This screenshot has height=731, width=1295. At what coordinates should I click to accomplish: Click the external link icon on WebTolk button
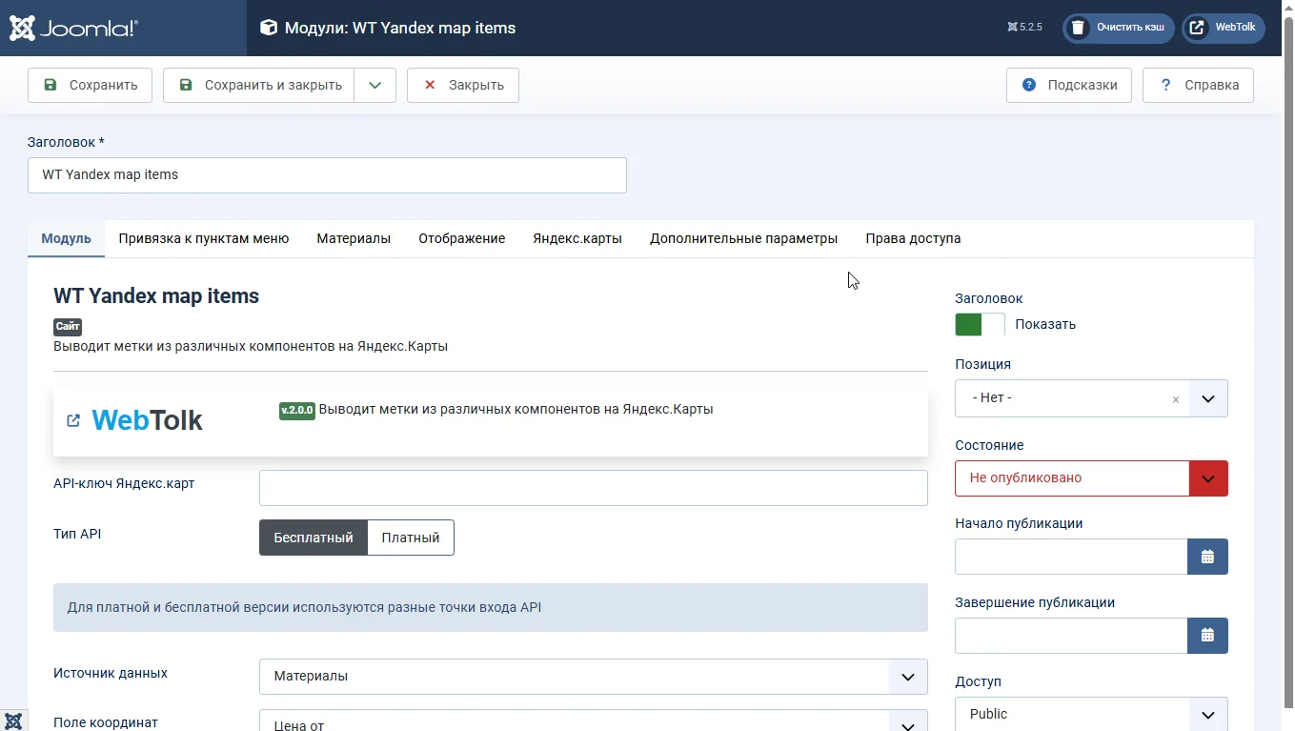(1197, 28)
